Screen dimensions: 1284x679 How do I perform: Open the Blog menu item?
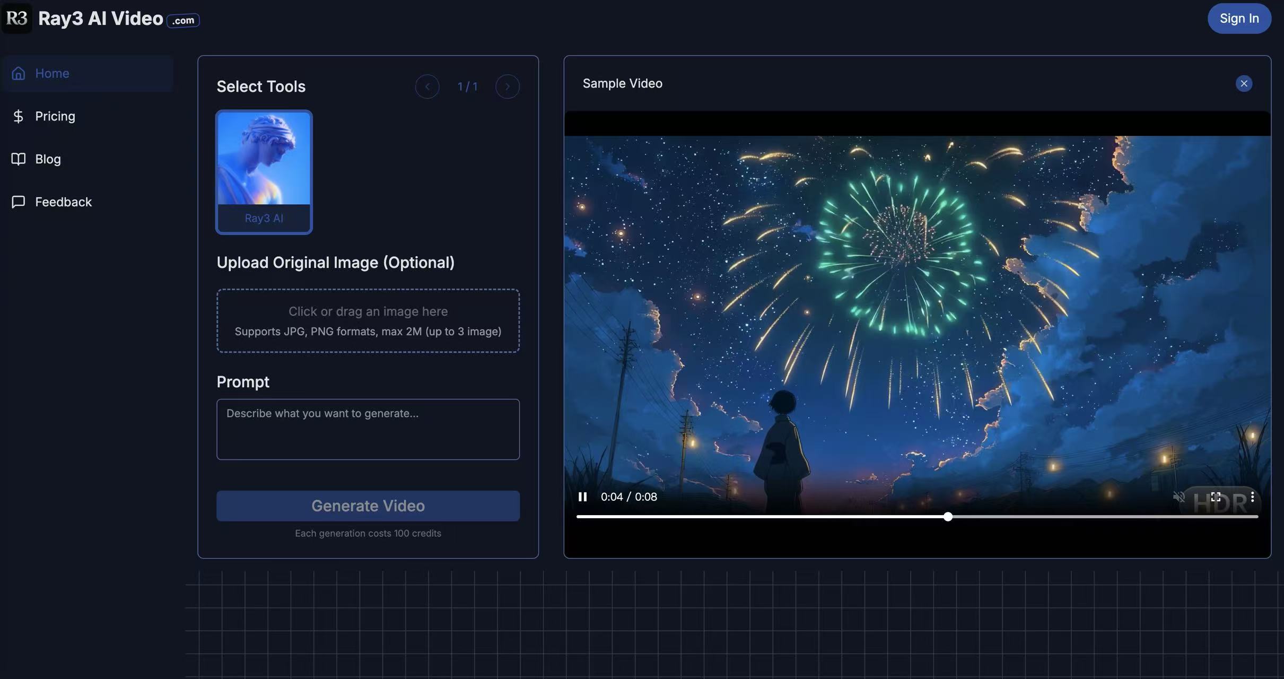48,159
